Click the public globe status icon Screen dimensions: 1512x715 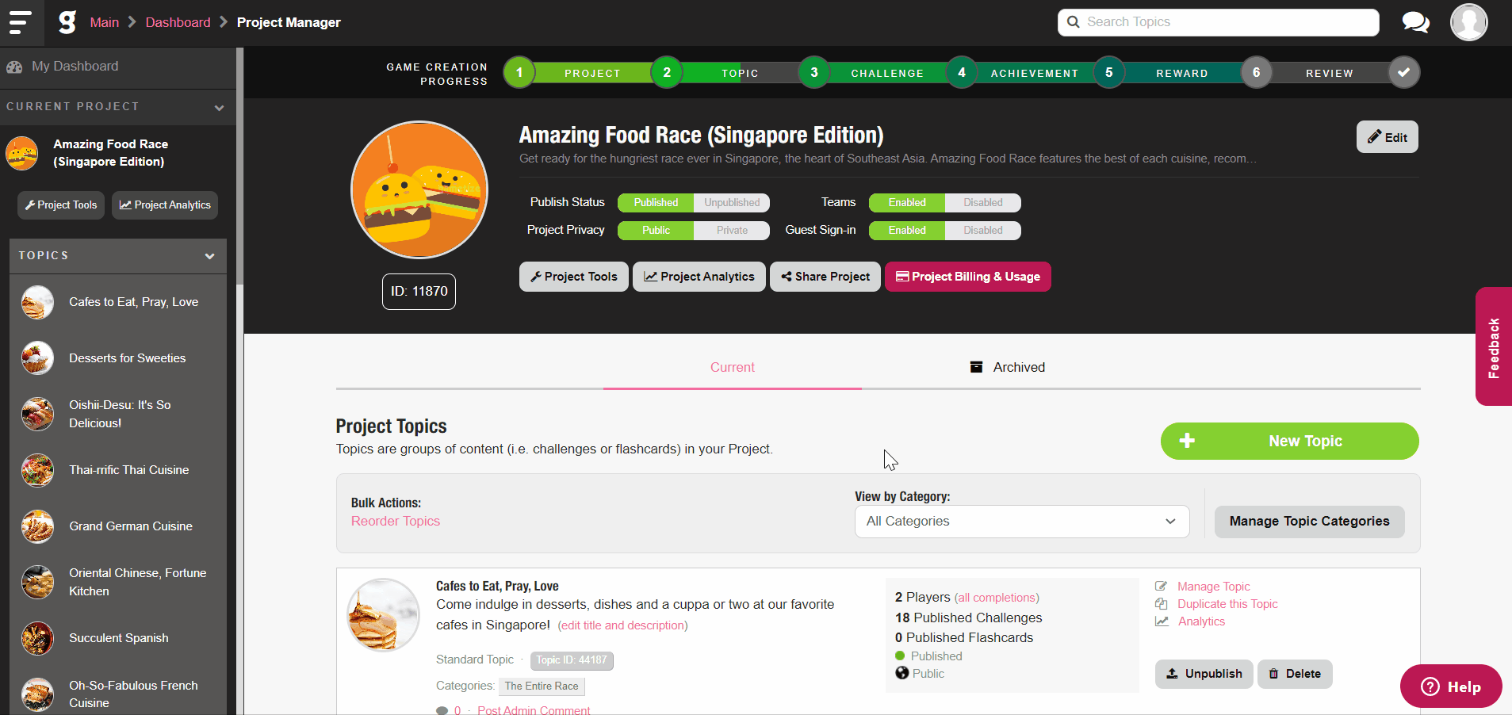point(901,673)
